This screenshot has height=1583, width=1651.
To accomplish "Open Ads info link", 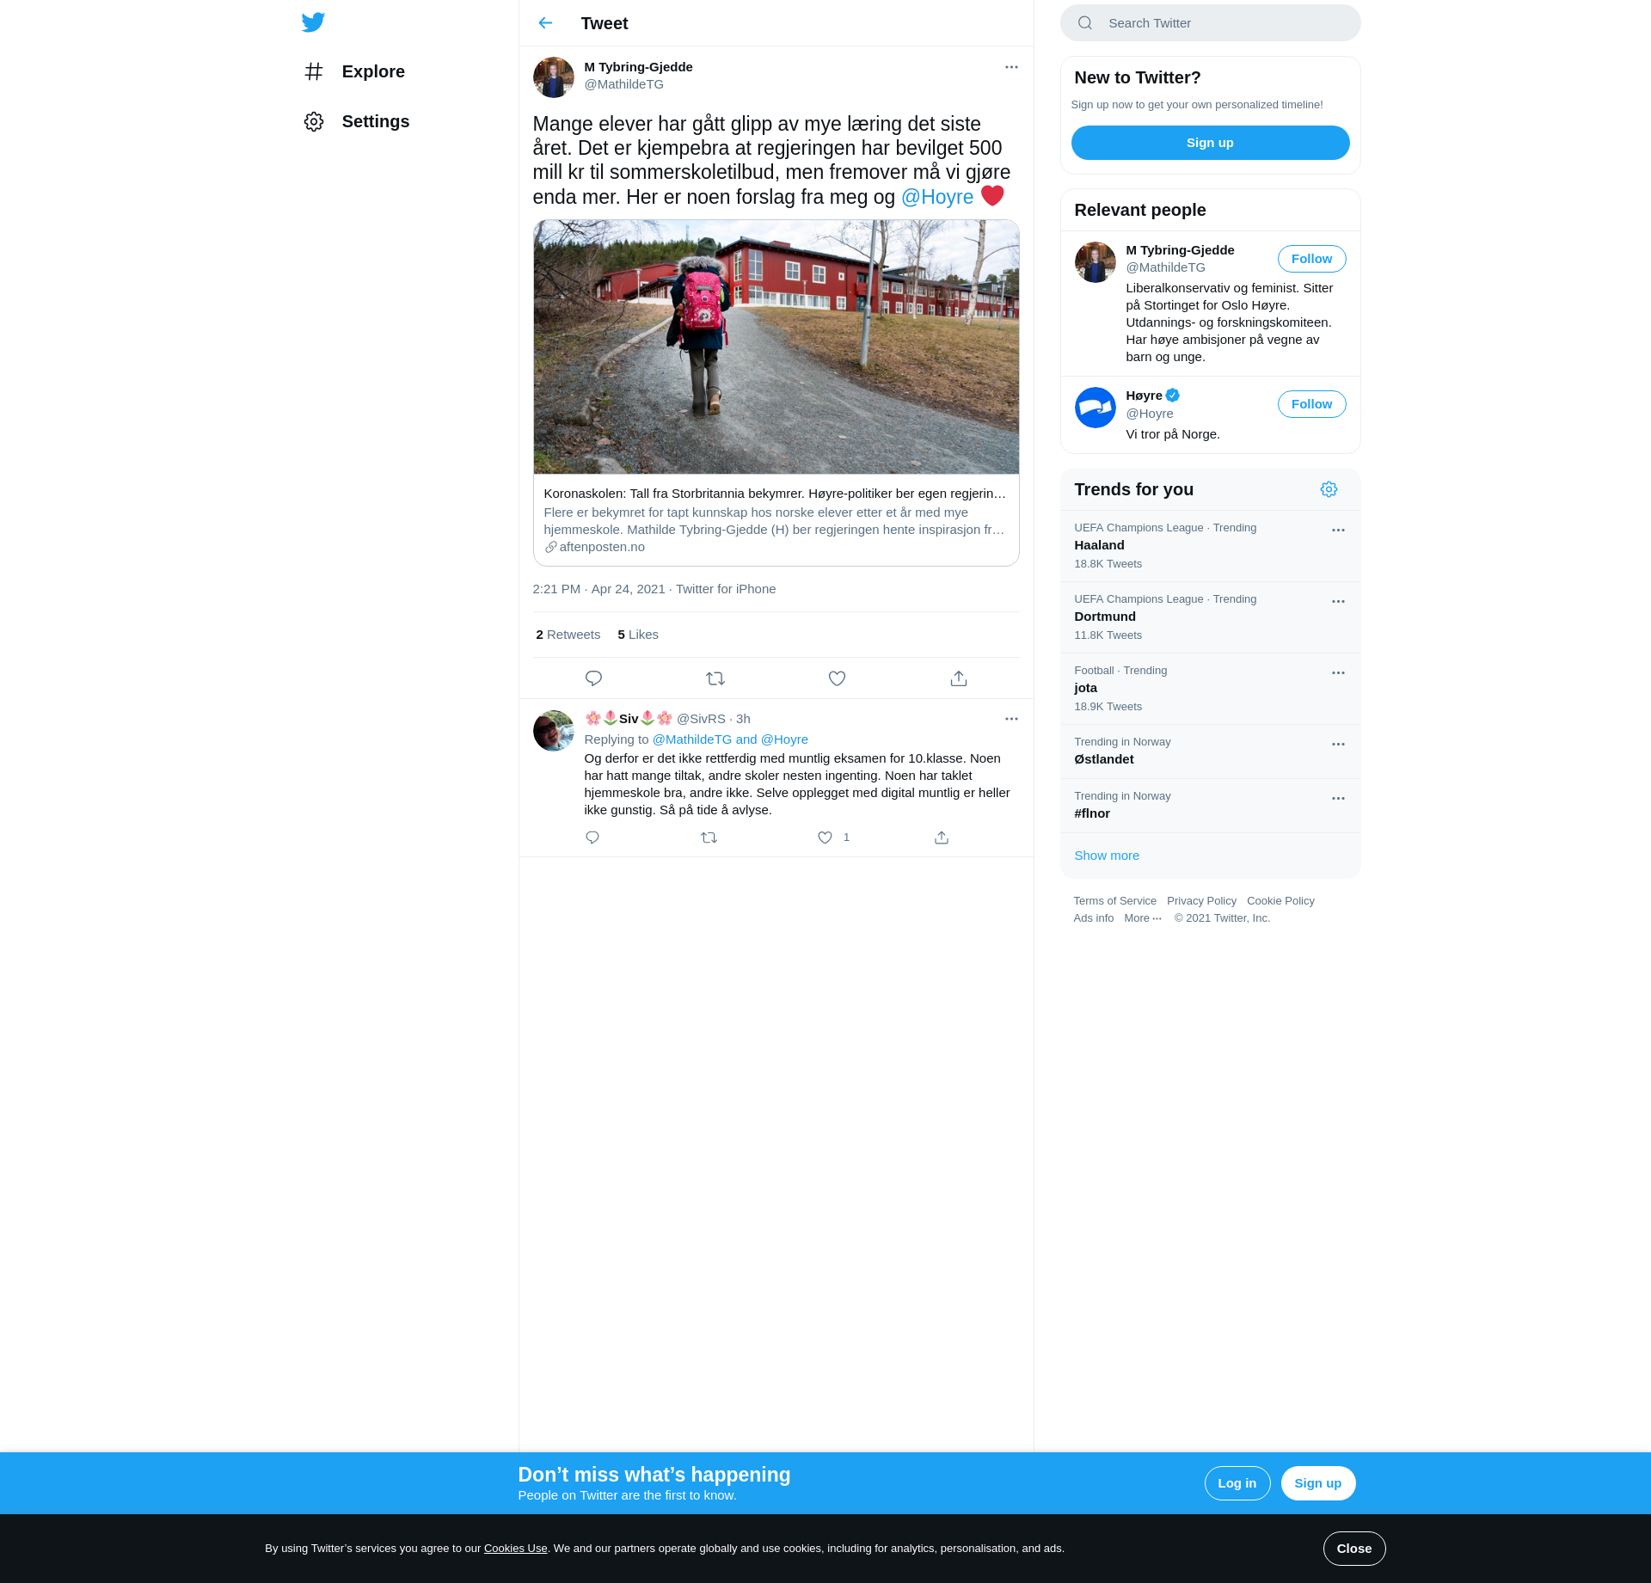I will (1093, 918).
